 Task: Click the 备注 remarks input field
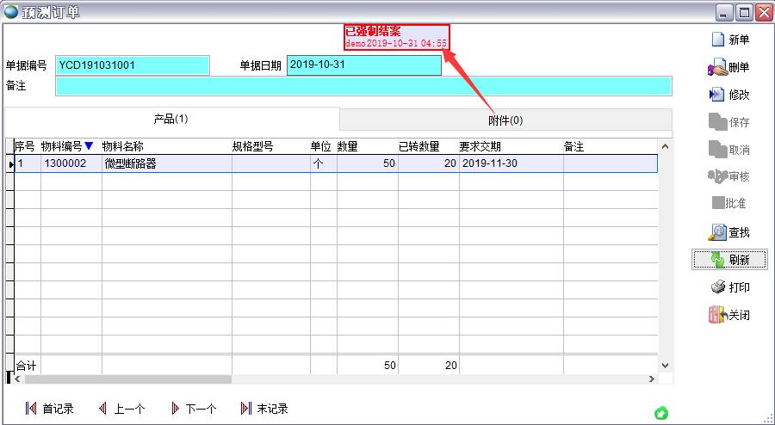363,86
